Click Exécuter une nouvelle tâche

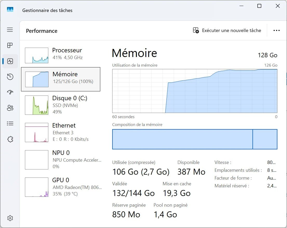coord(227,30)
